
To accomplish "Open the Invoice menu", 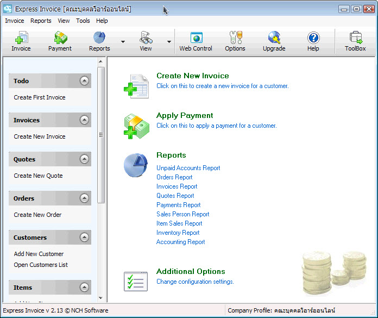I will [x=15, y=21].
